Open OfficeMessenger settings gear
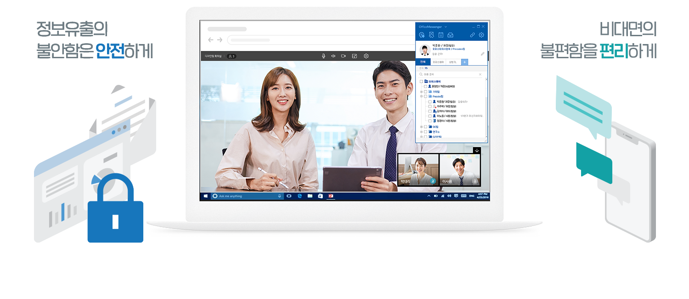This screenshot has width=689, height=299. 481,35
